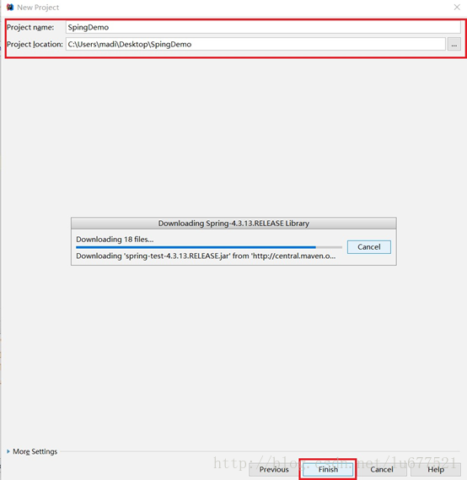Click the spring-test jar download message

[x=206, y=256]
